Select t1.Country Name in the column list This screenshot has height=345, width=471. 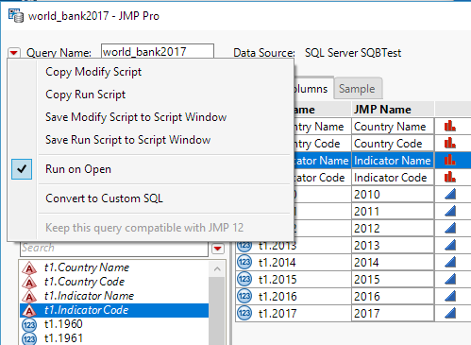point(114,267)
